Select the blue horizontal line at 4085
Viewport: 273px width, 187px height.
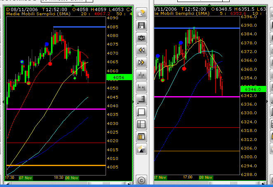80,27
